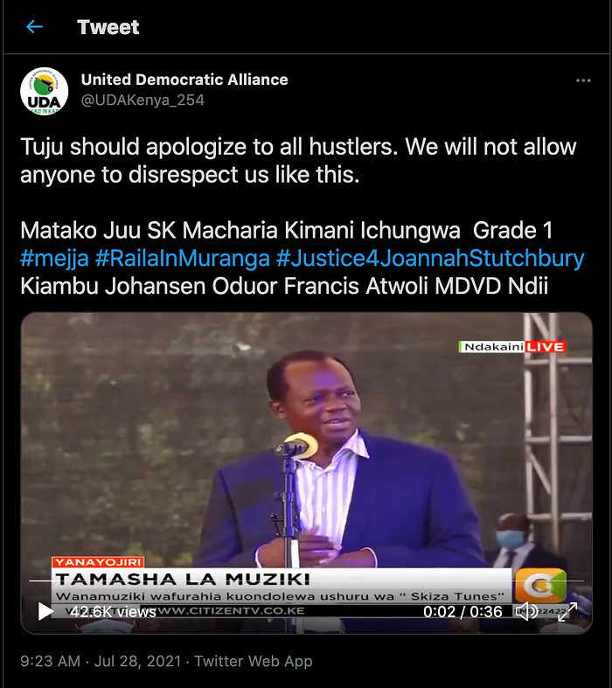Open the #mejja hashtag
The image size is (612, 688).
[x=54, y=258]
